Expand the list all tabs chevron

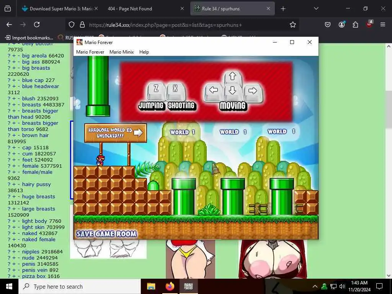point(316,8)
